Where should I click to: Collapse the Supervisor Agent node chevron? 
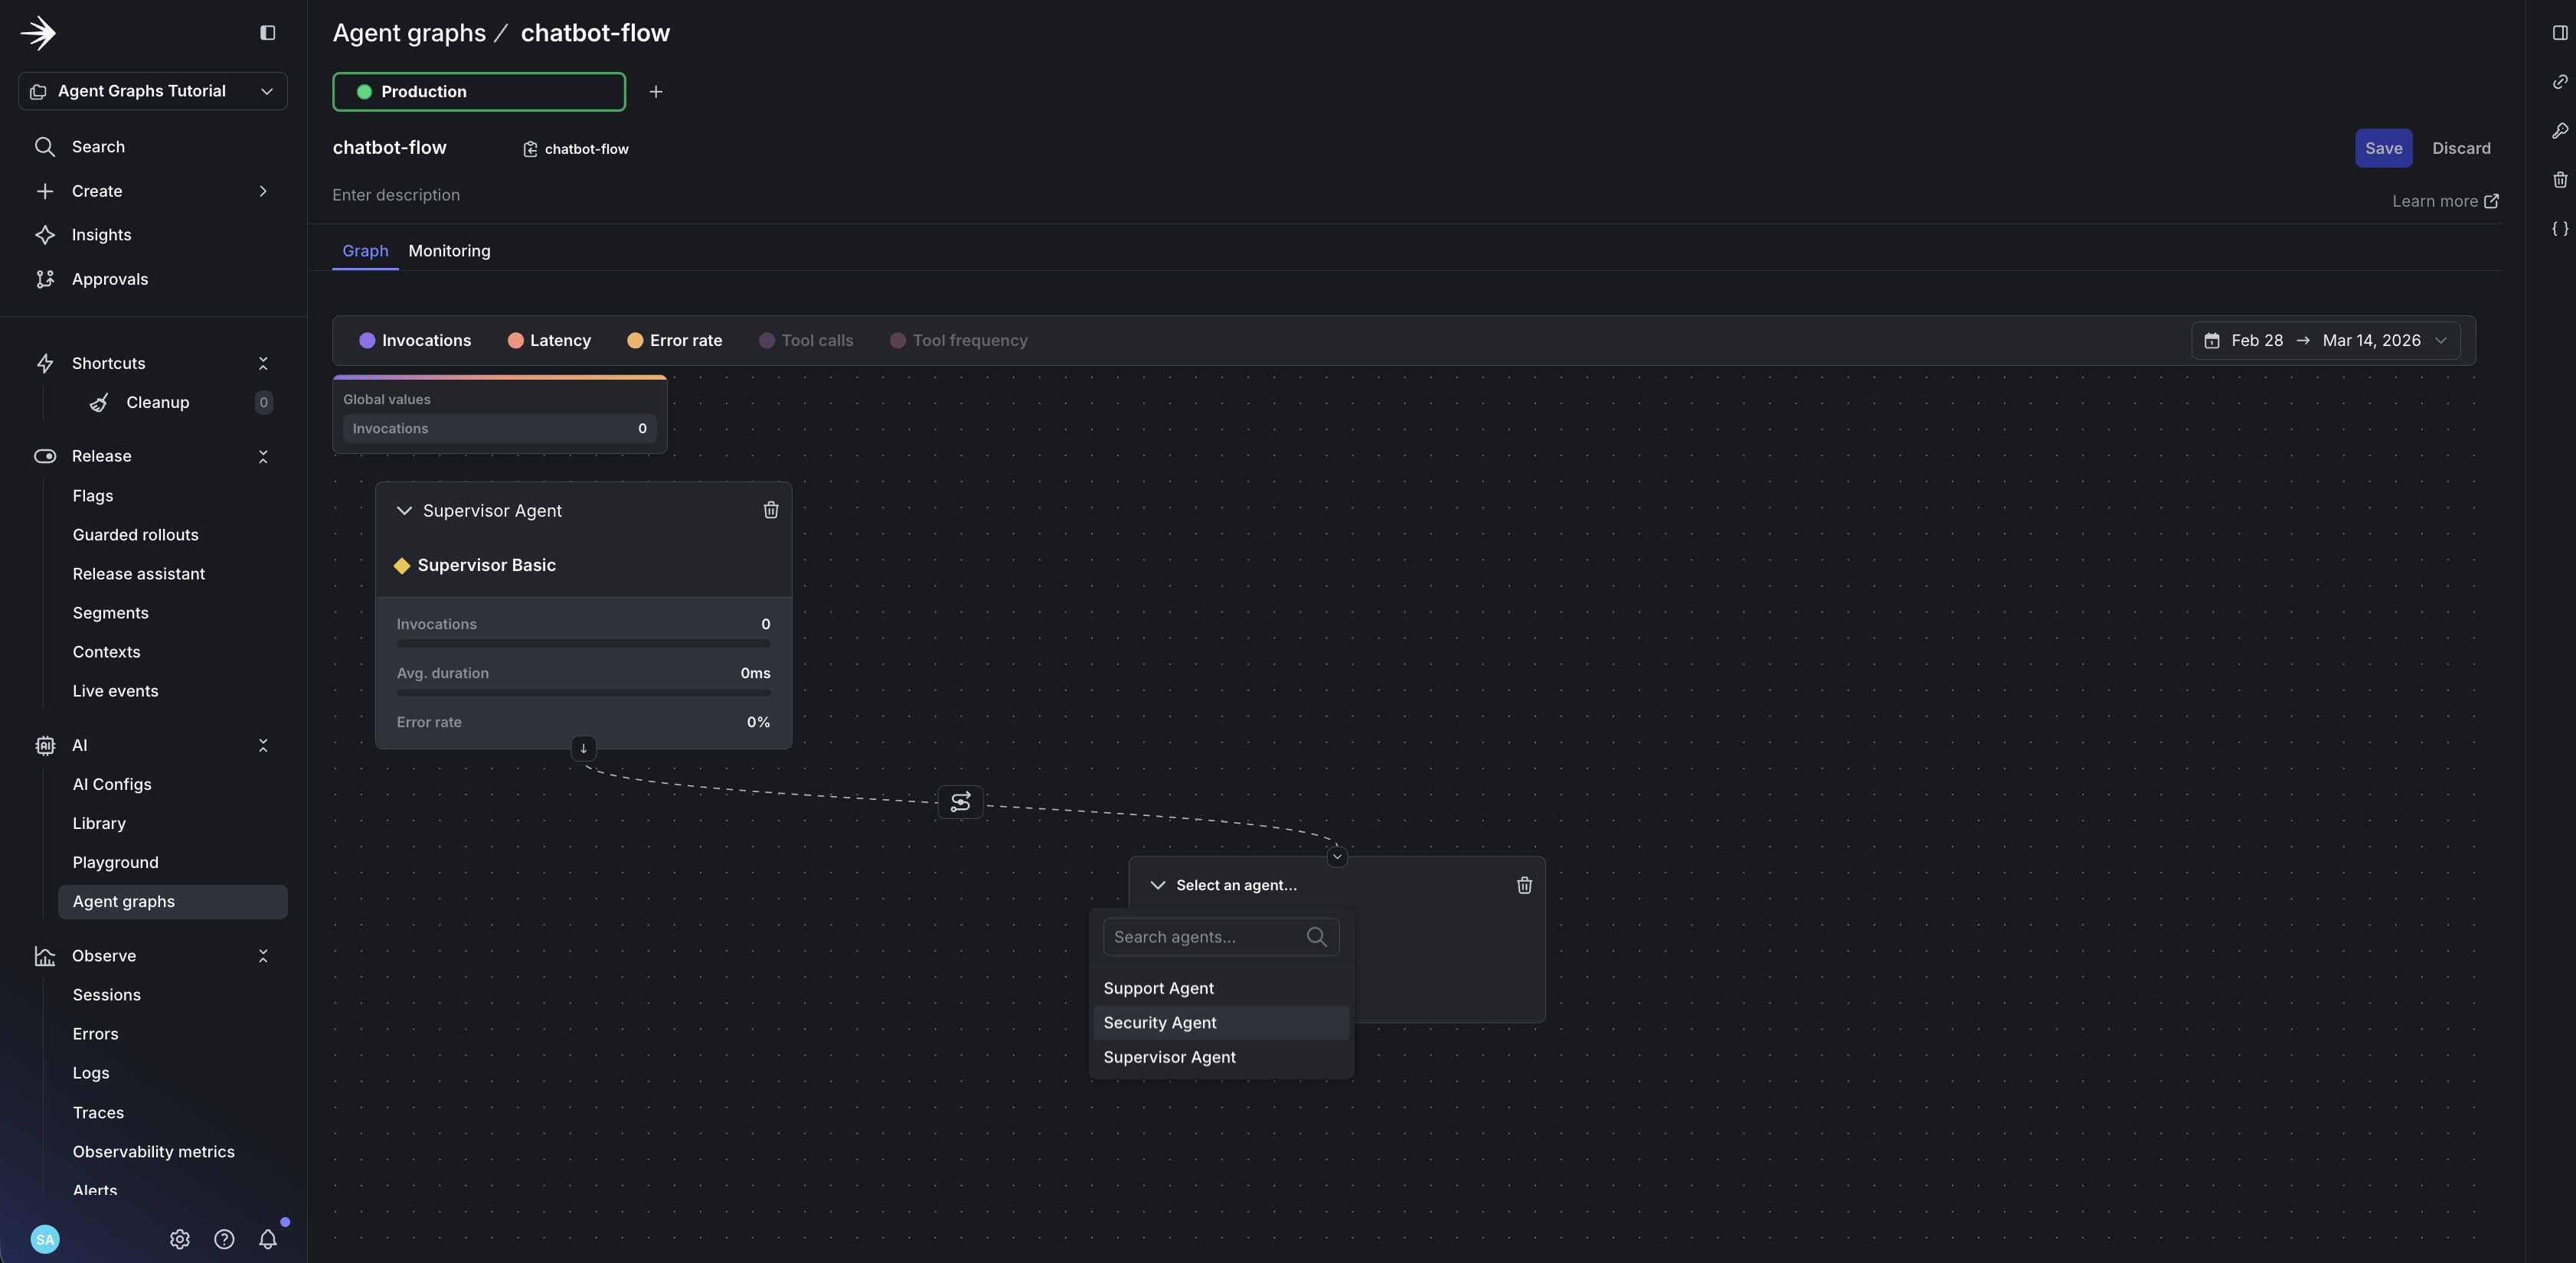click(404, 511)
